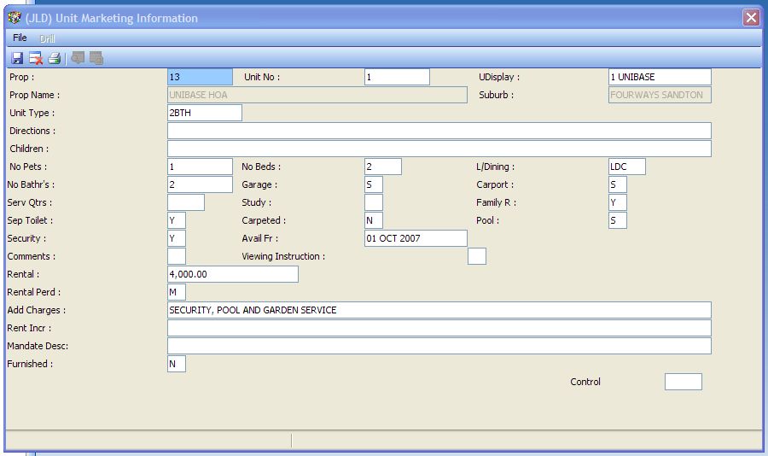Click the empty Directions field
This screenshot has height=456, width=768.
(x=439, y=131)
